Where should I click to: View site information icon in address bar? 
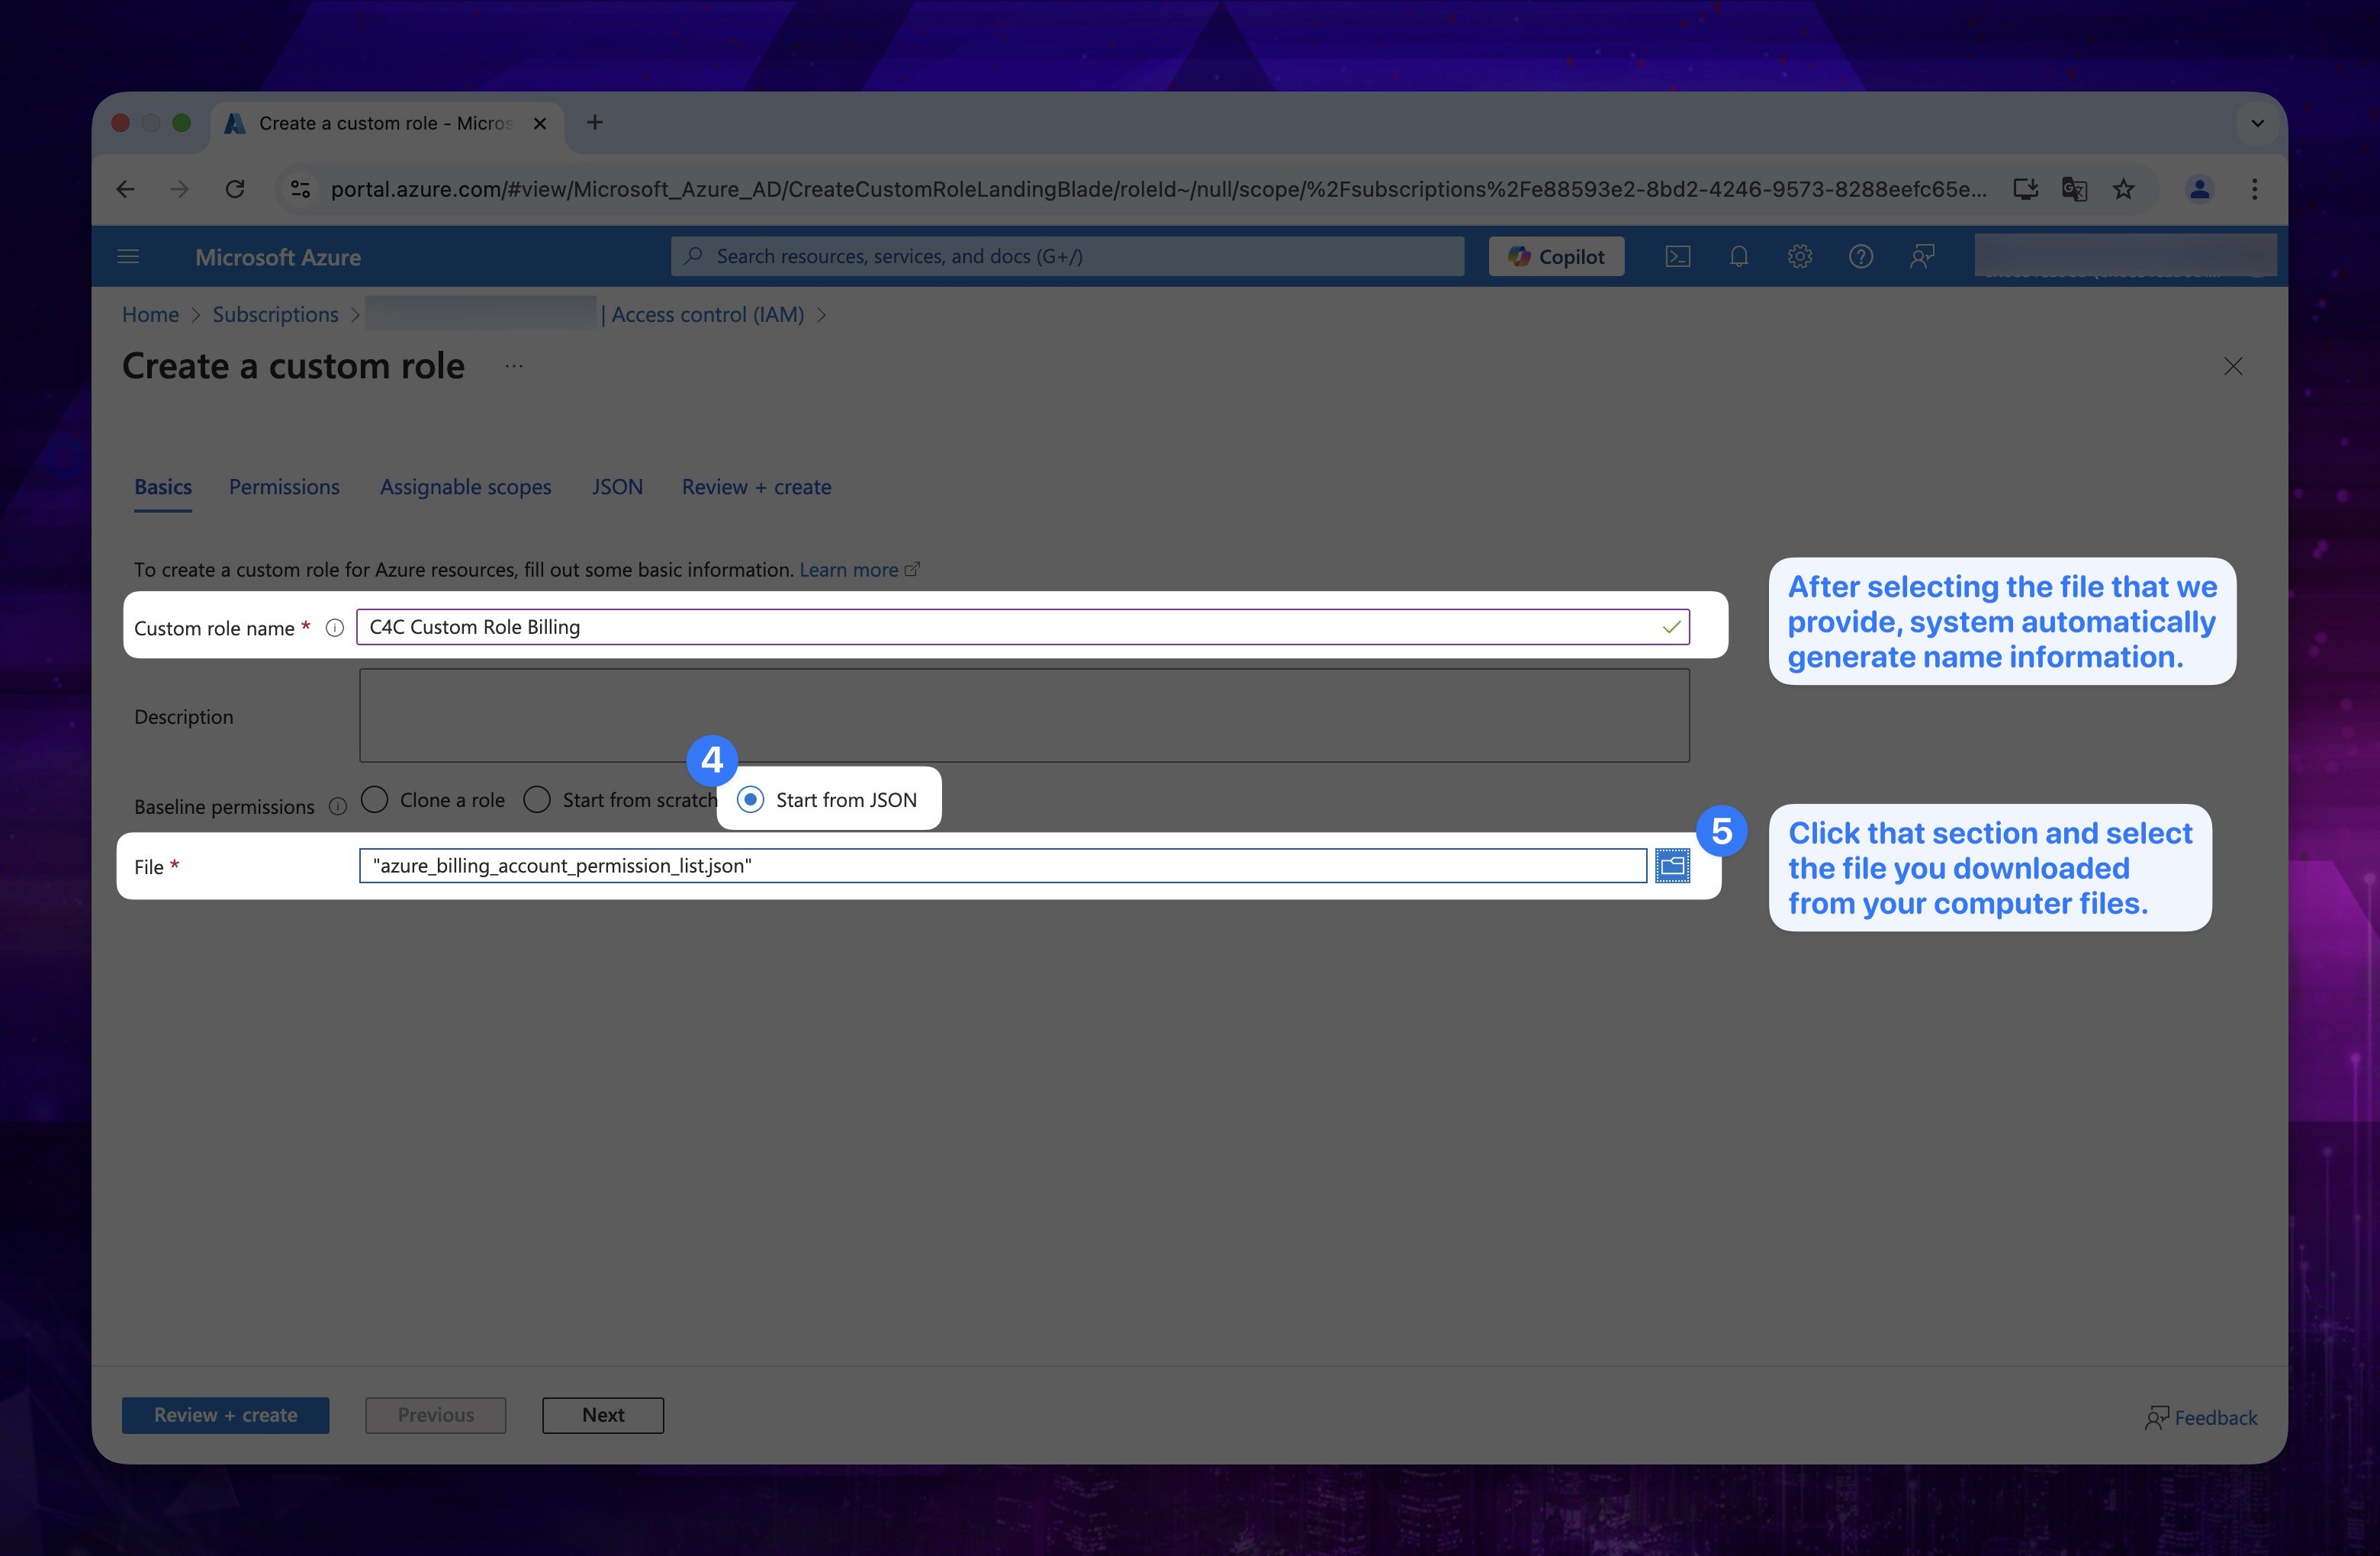pyautogui.click(x=300, y=189)
